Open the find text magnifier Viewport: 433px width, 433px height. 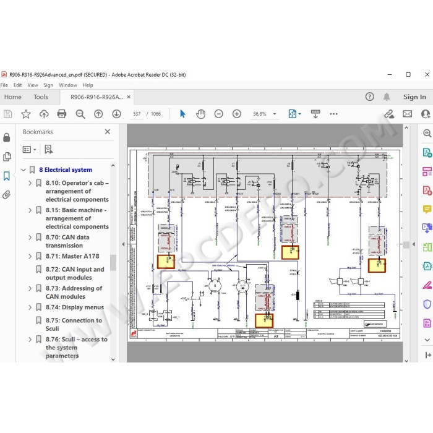pos(80,114)
